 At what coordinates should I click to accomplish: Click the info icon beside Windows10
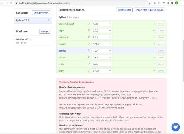pos(30,39)
